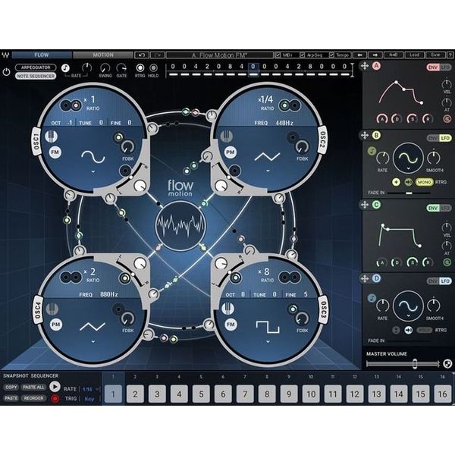The height and width of the screenshot is (455, 455).
Task: Click snapshot sequencer REORDER button
Action: point(33,398)
